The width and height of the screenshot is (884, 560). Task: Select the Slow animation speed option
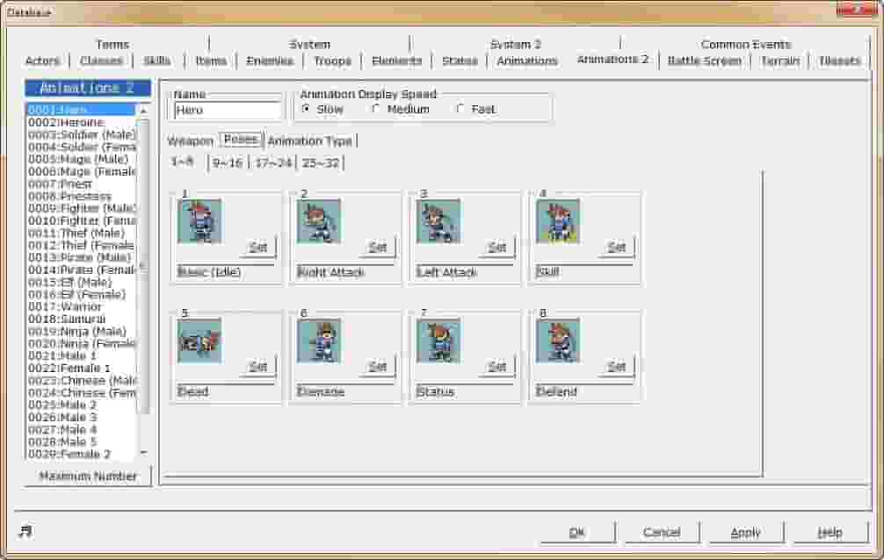tap(307, 110)
